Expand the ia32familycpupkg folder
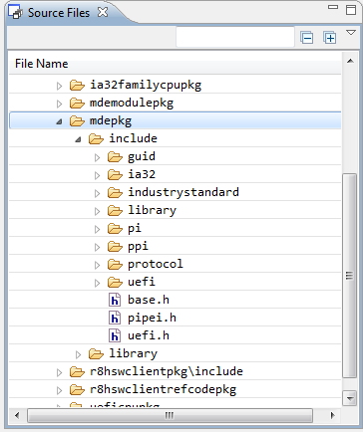 click(59, 87)
